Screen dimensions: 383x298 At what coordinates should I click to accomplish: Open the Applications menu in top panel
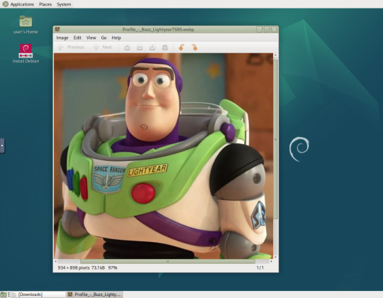pos(22,4)
